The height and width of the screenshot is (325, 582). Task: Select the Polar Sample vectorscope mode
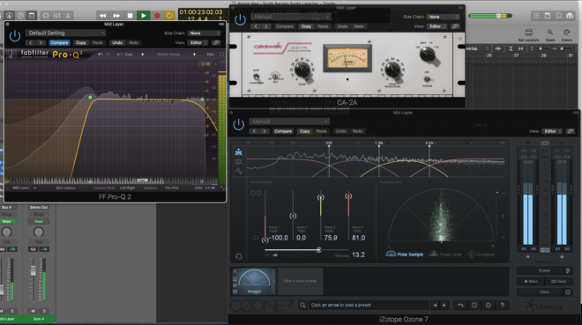405,255
